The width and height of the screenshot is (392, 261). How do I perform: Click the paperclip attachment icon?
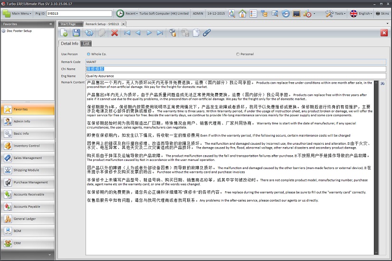point(207,33)
